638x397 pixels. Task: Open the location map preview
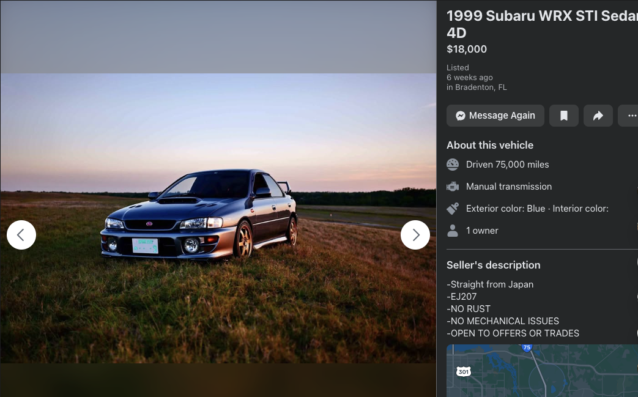[542, 371]
